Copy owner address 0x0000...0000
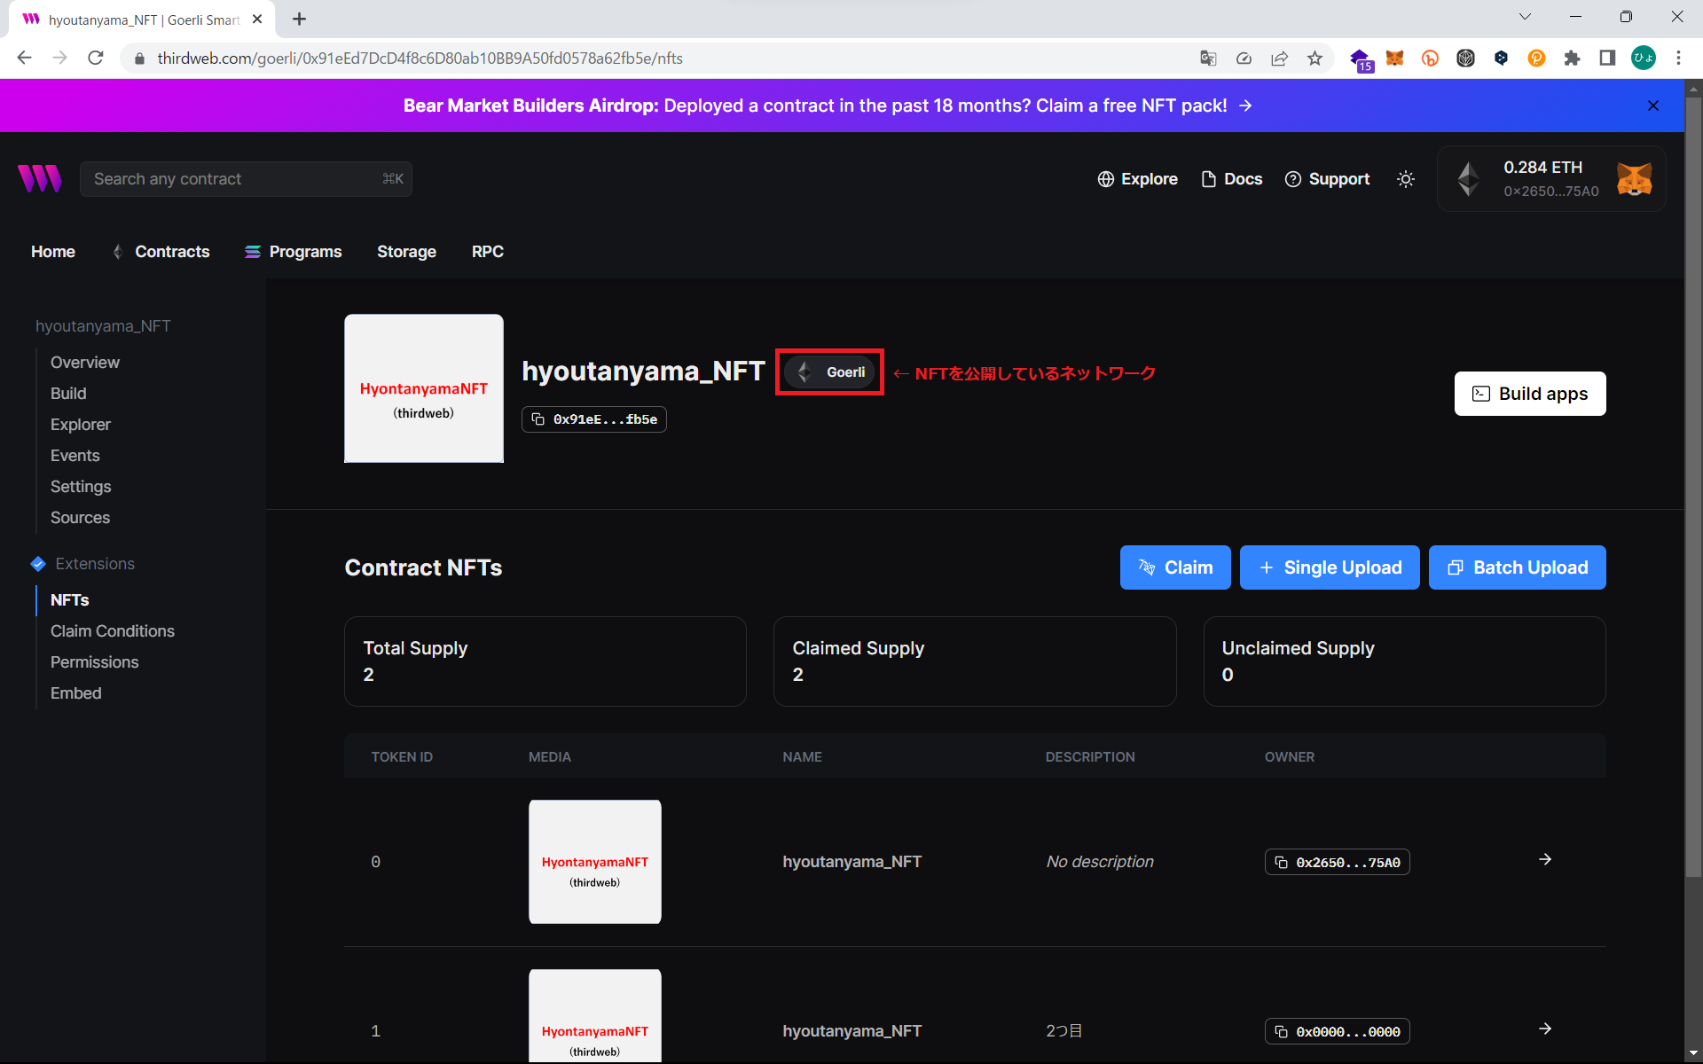This screenshot has height=1064, width=1703. (1337, 1031)
